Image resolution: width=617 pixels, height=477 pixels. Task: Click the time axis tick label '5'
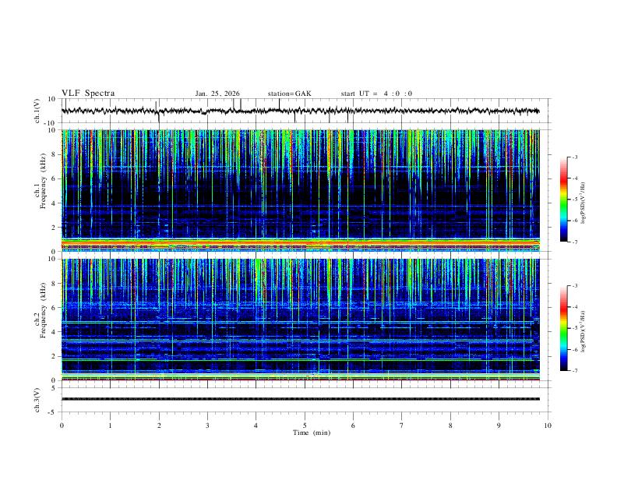[305, 426]
